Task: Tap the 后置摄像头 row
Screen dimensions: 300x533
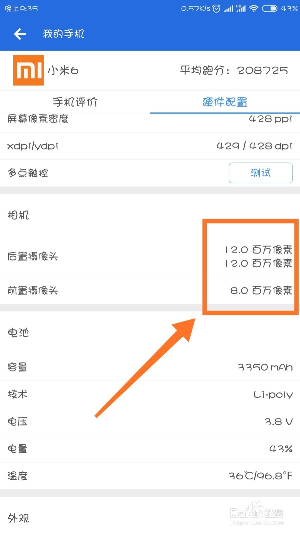Action: [x=150, y=256]
